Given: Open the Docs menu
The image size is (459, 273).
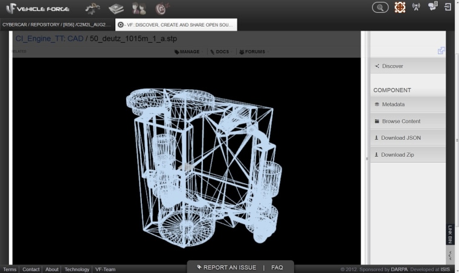Looking at the screenshot, I should pos(220,52).
